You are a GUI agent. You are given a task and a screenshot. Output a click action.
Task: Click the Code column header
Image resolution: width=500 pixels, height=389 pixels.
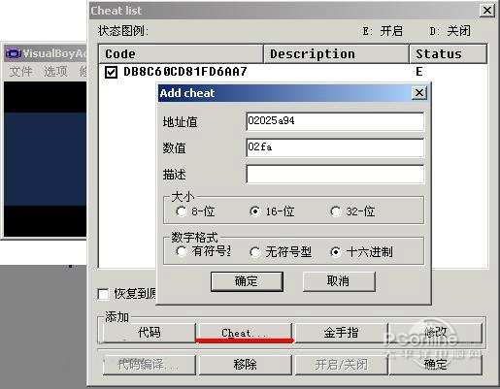181,53
